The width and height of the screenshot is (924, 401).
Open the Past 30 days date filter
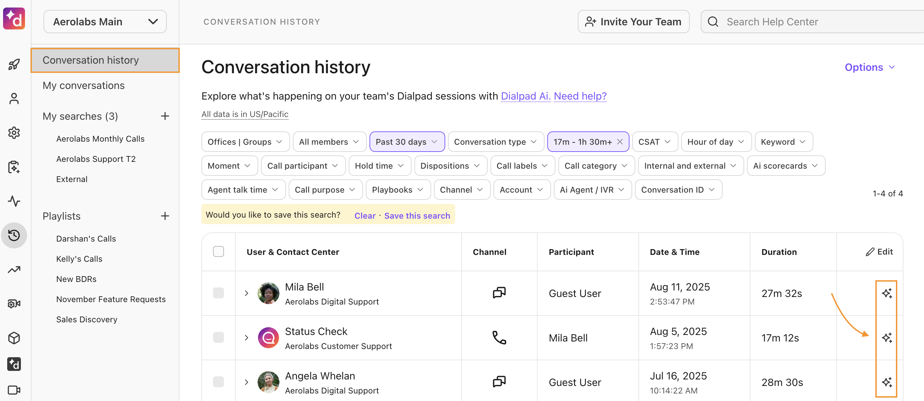(407, 142)
